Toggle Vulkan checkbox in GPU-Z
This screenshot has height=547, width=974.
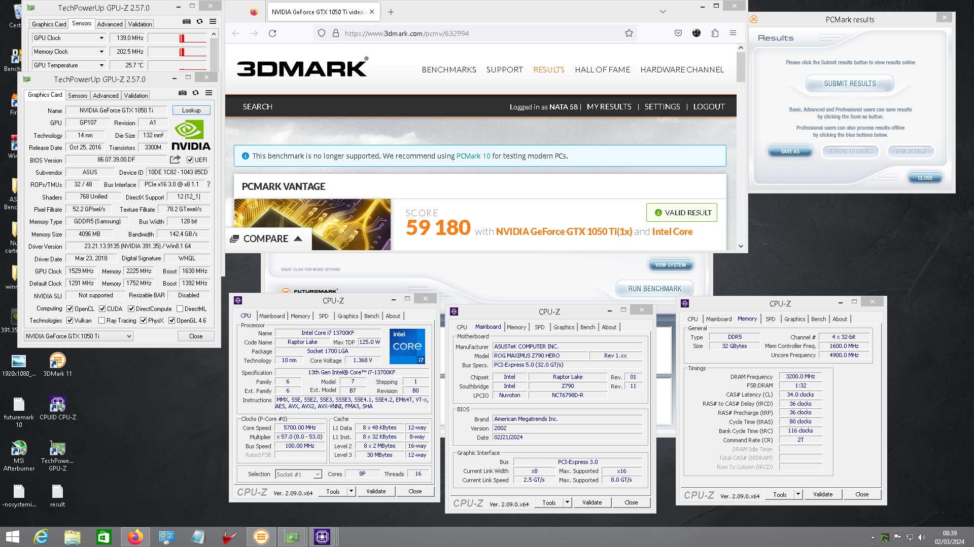tap(70, 321)
